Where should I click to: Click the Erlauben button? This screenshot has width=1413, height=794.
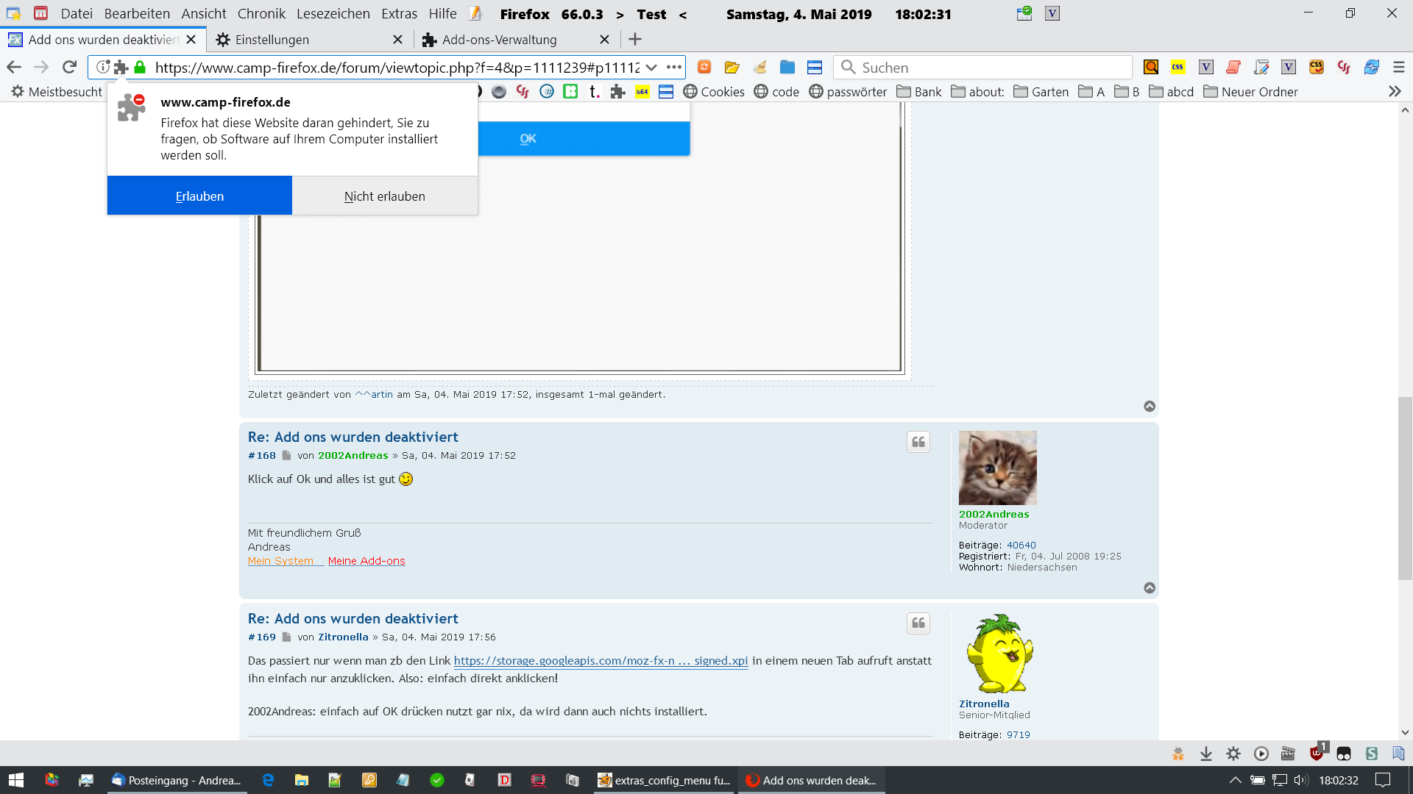click(x=199, y=196)
